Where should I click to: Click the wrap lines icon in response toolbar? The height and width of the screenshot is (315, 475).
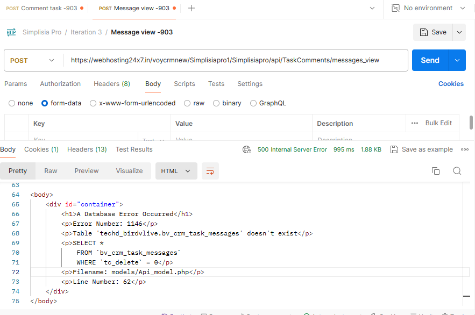(x=210, y=171)
